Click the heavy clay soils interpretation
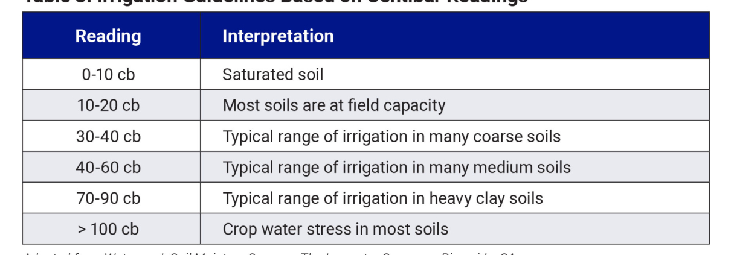 coord(382,198)
